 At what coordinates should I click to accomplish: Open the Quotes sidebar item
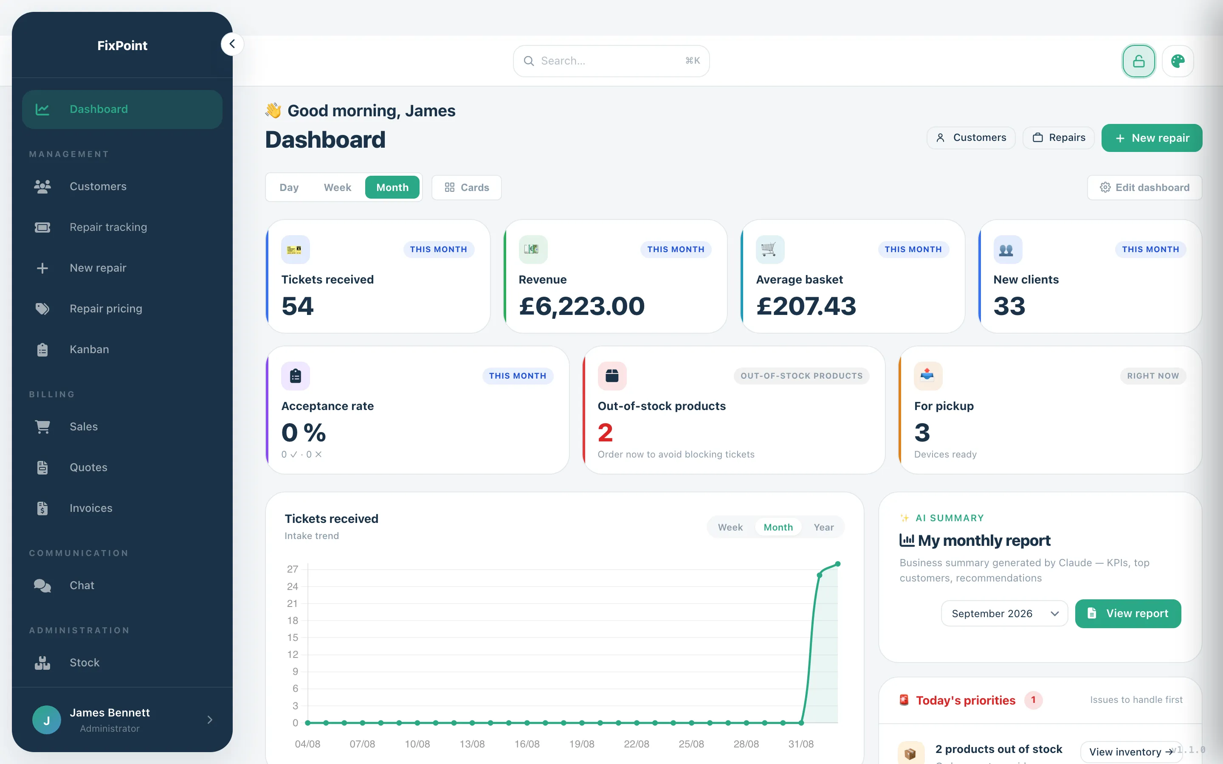click(x=122, y=467)
